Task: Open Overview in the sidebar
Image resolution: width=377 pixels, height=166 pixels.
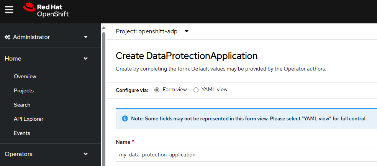Action: [x=25, y=77]
